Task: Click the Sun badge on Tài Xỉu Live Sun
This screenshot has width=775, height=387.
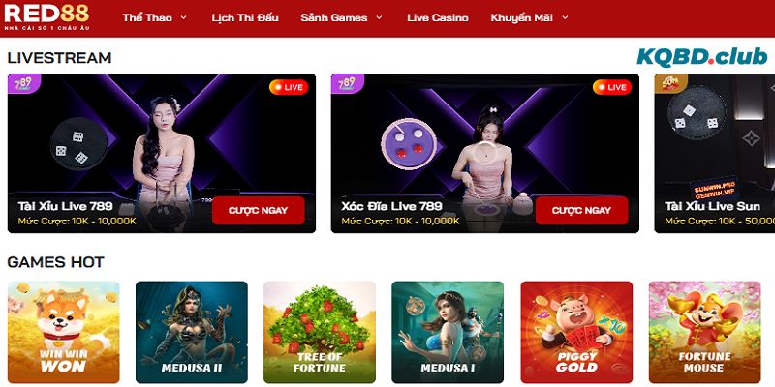Action: [670, 83]
